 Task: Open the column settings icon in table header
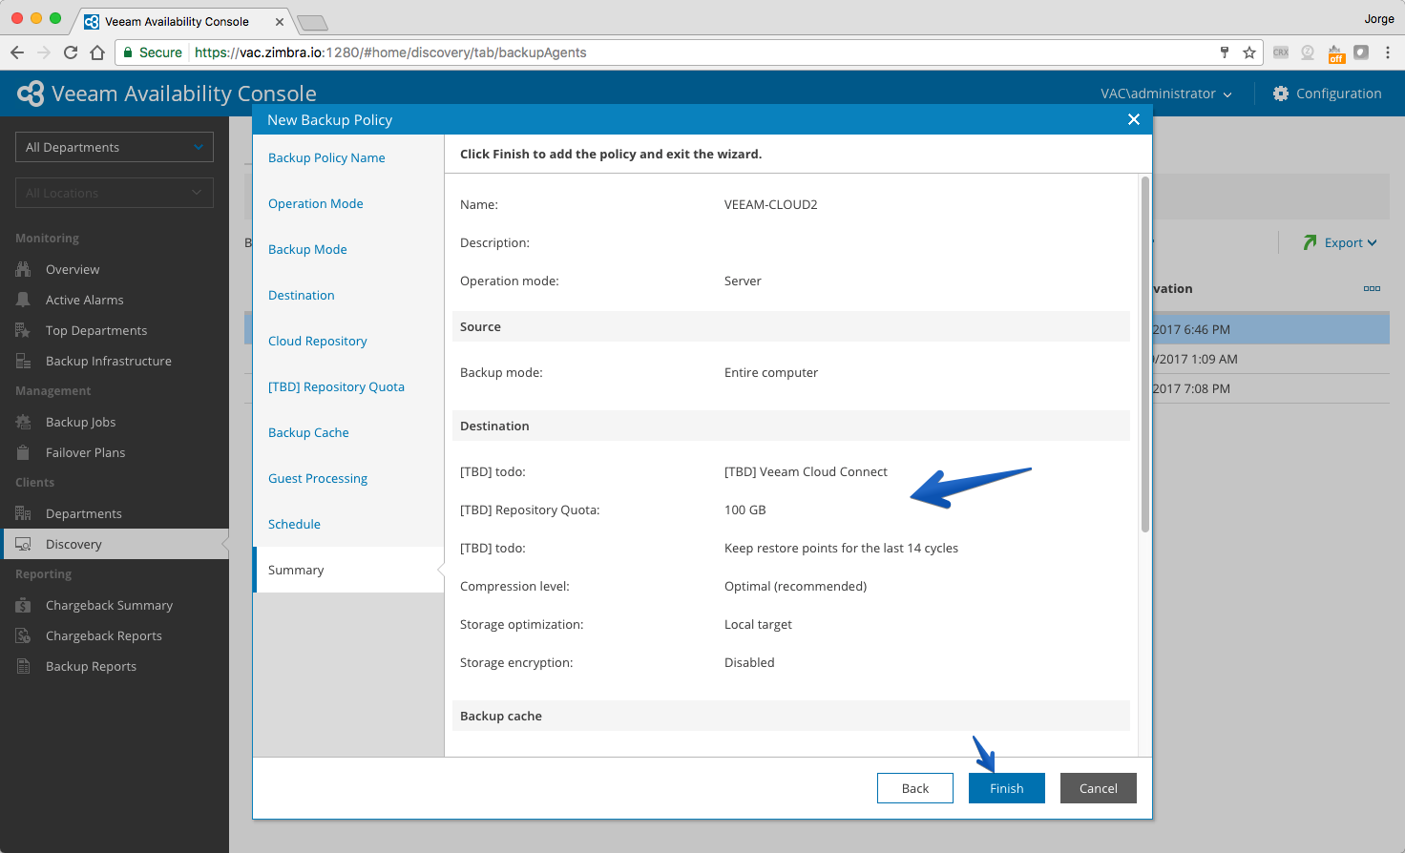tap(1372, 288)
